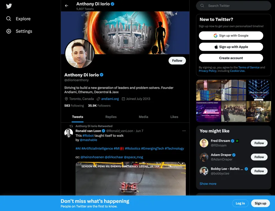Open the @space_mog mention
The image size is (275, 211).
(x=133, y=157)
